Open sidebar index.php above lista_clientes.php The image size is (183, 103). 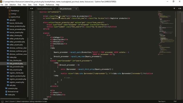click(x=13, y=57)
